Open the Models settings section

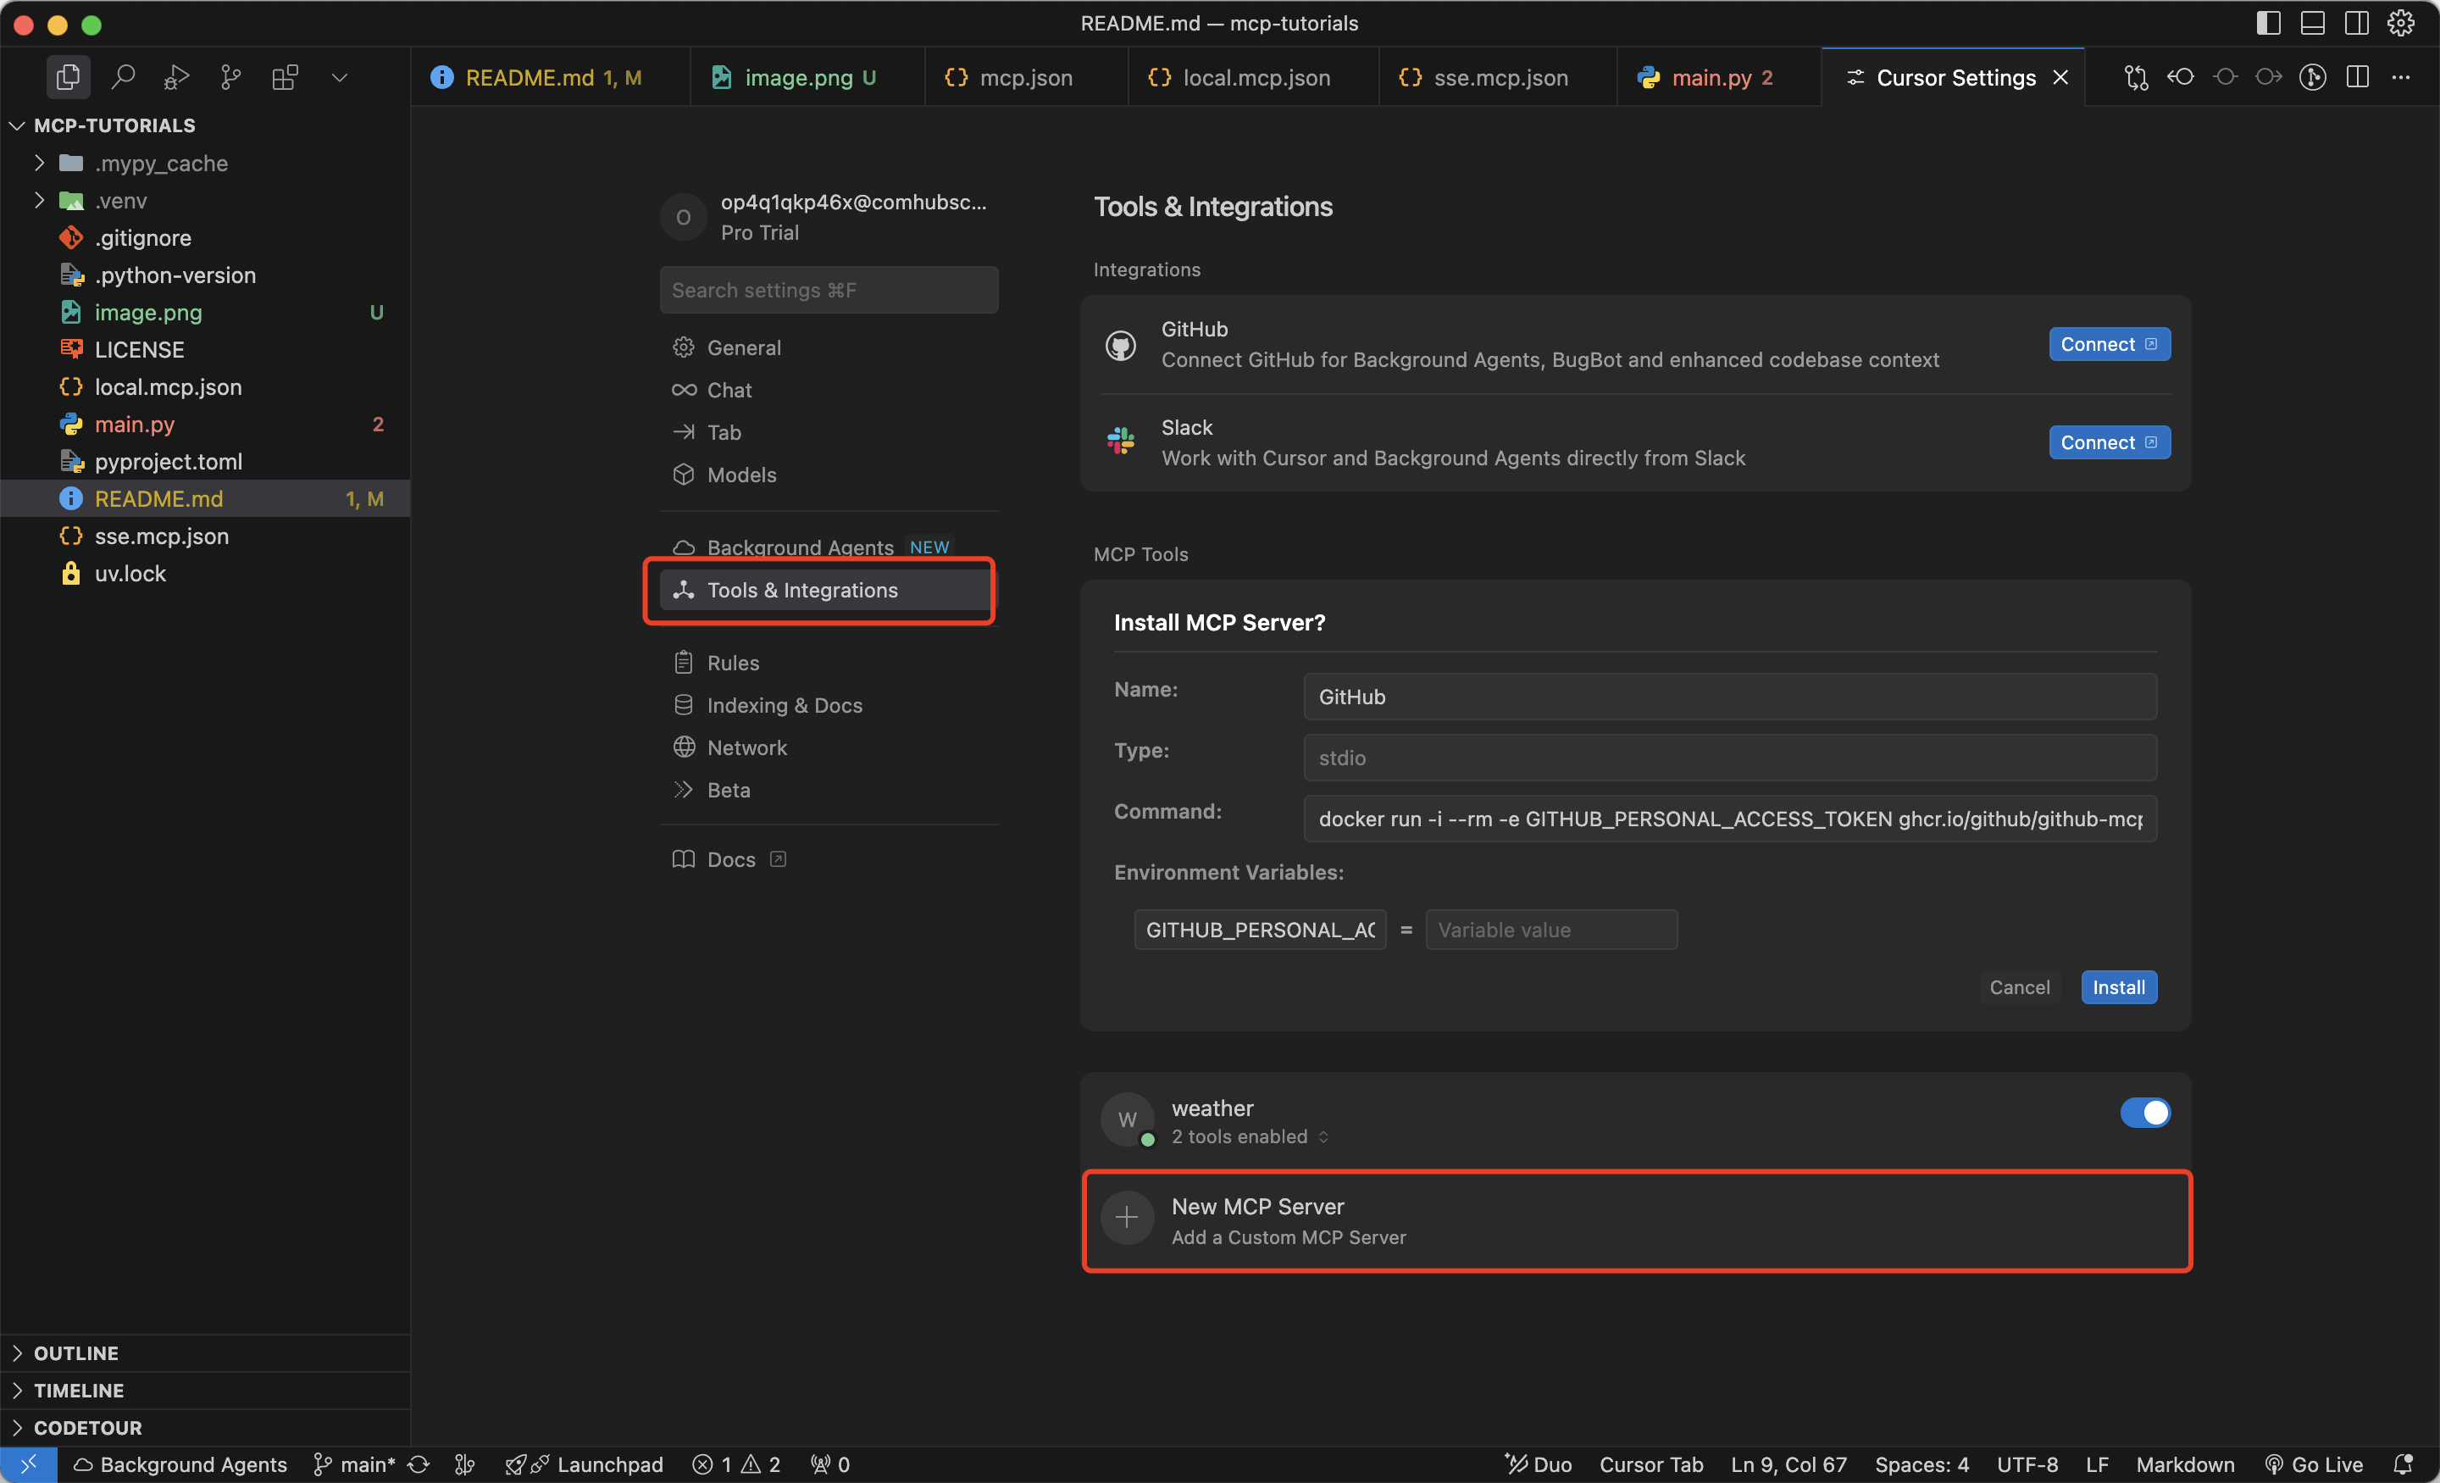coord(740,475)
